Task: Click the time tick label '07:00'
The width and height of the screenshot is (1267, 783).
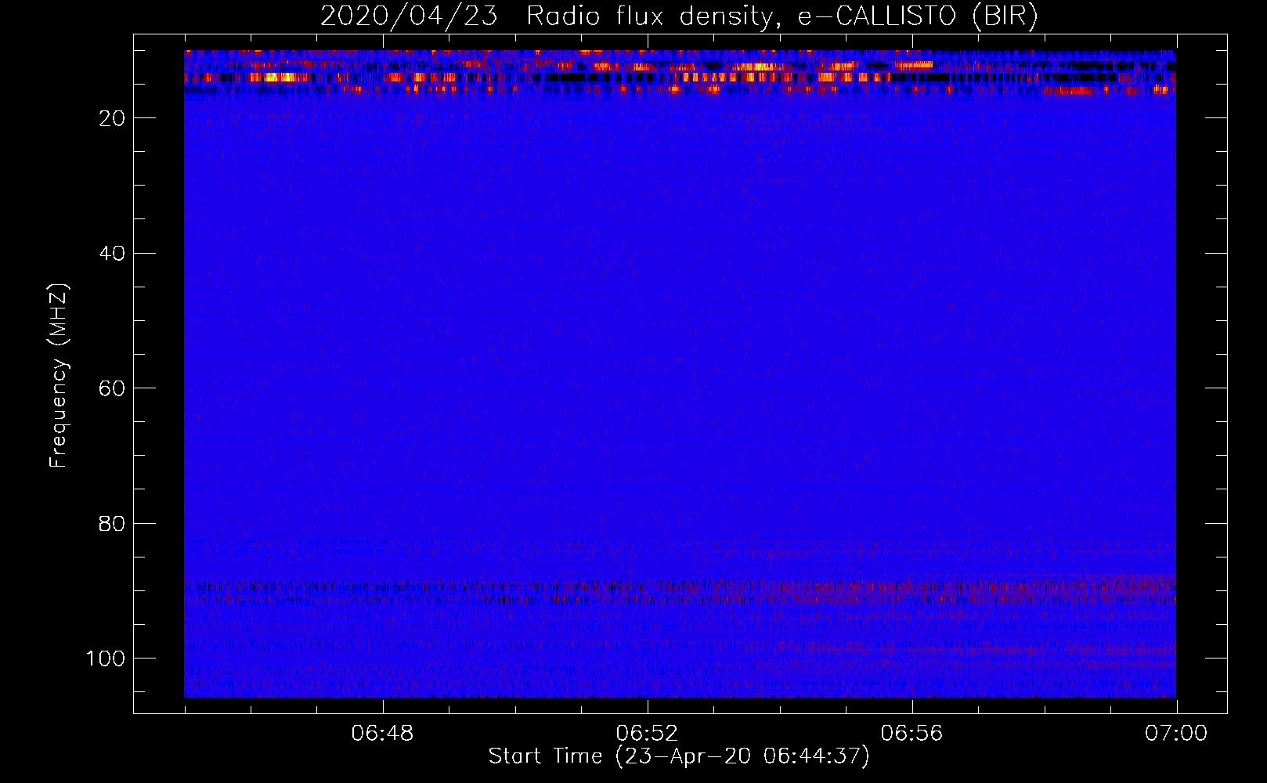Action: coord(1176,734)
